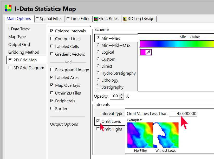Increase opacity with the up stepper arrow
The image size is (214, 159).
121,94
